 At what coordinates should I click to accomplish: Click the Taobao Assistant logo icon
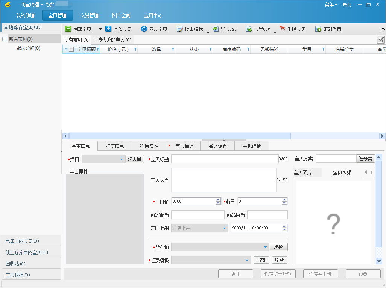coord(8,4)
